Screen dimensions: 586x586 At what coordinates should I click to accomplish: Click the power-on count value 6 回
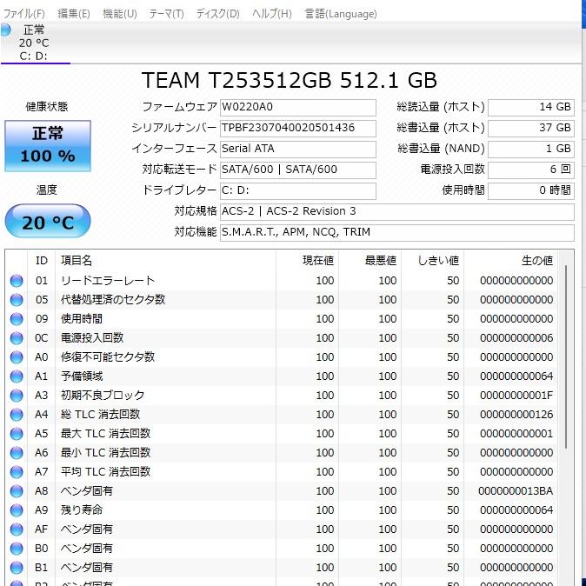pyautogui.click(x=530, y=170)
